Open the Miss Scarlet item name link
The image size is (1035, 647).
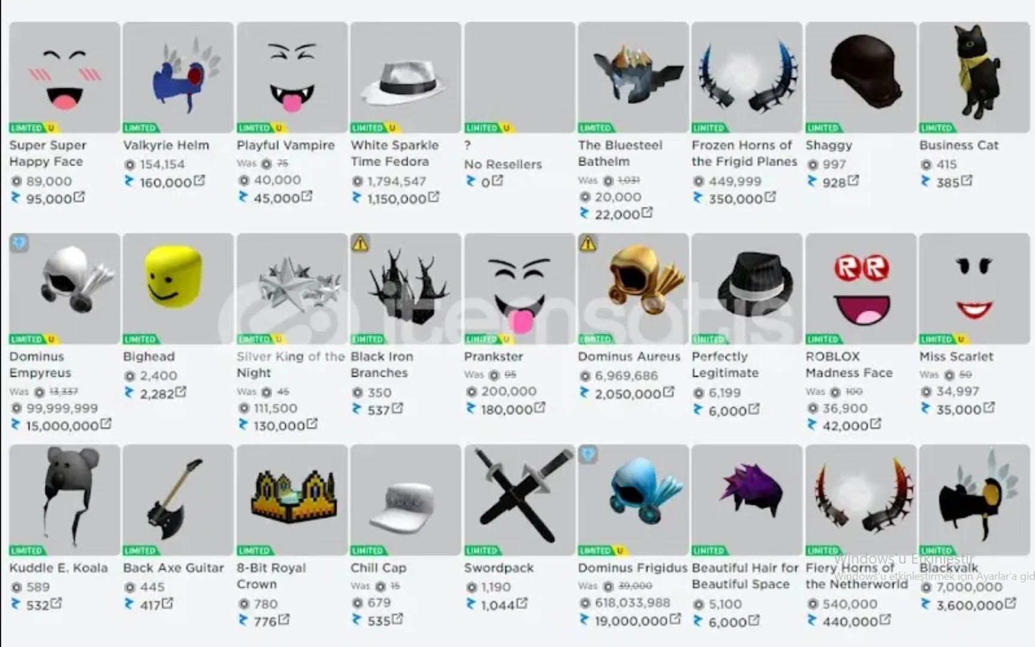(x=956, y=356)
